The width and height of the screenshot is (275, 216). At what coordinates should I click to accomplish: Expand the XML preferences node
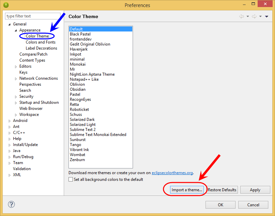[9, 175]
